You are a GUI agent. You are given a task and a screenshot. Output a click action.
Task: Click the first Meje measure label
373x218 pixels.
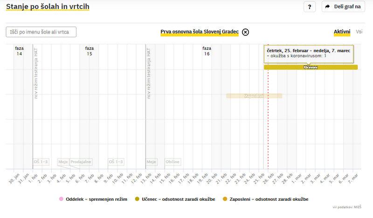click(x=63, y=162)
